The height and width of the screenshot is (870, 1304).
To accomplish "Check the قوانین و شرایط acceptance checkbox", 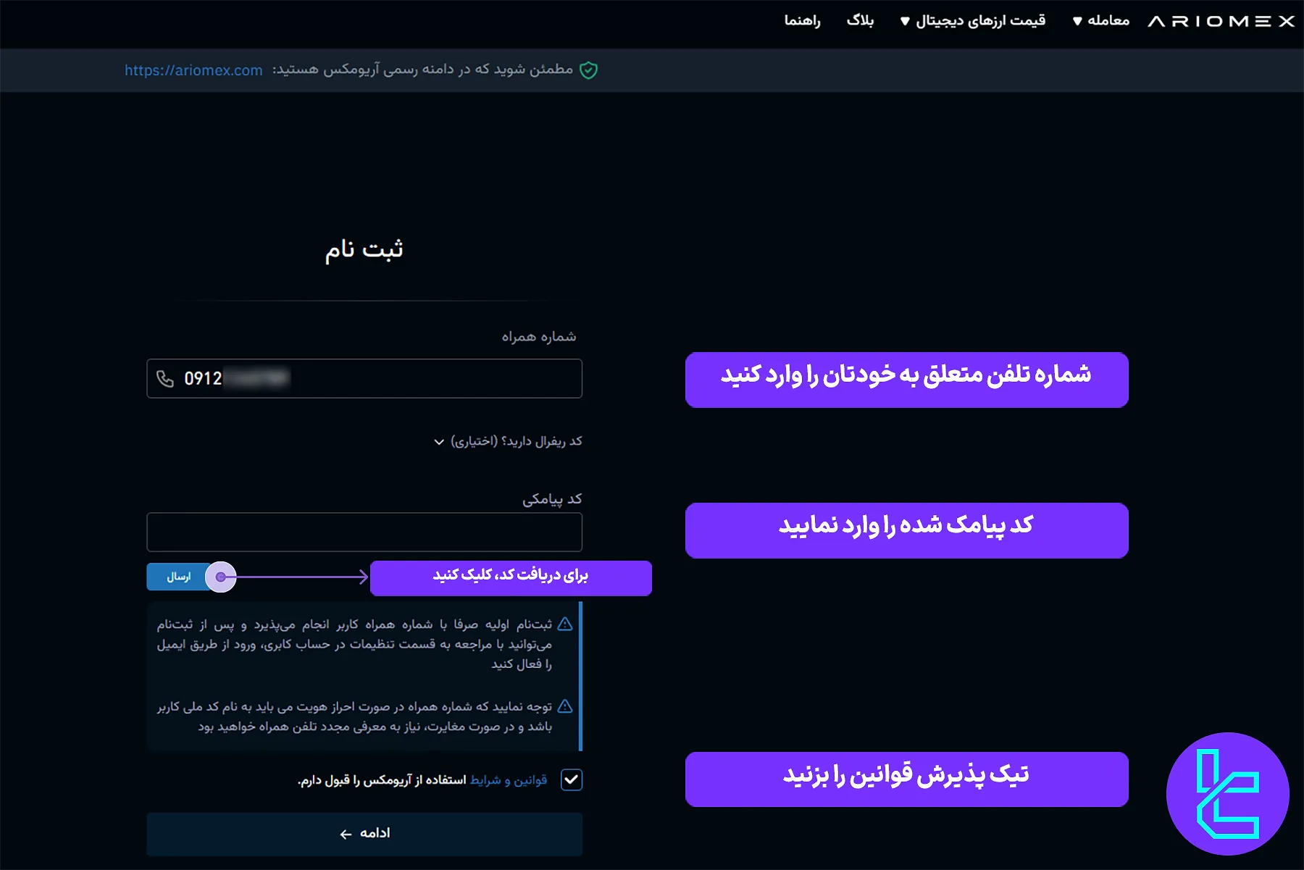I will click(571, 779).
